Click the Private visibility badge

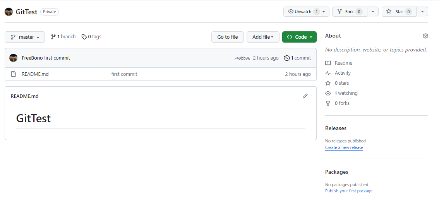tap(50, 12)
